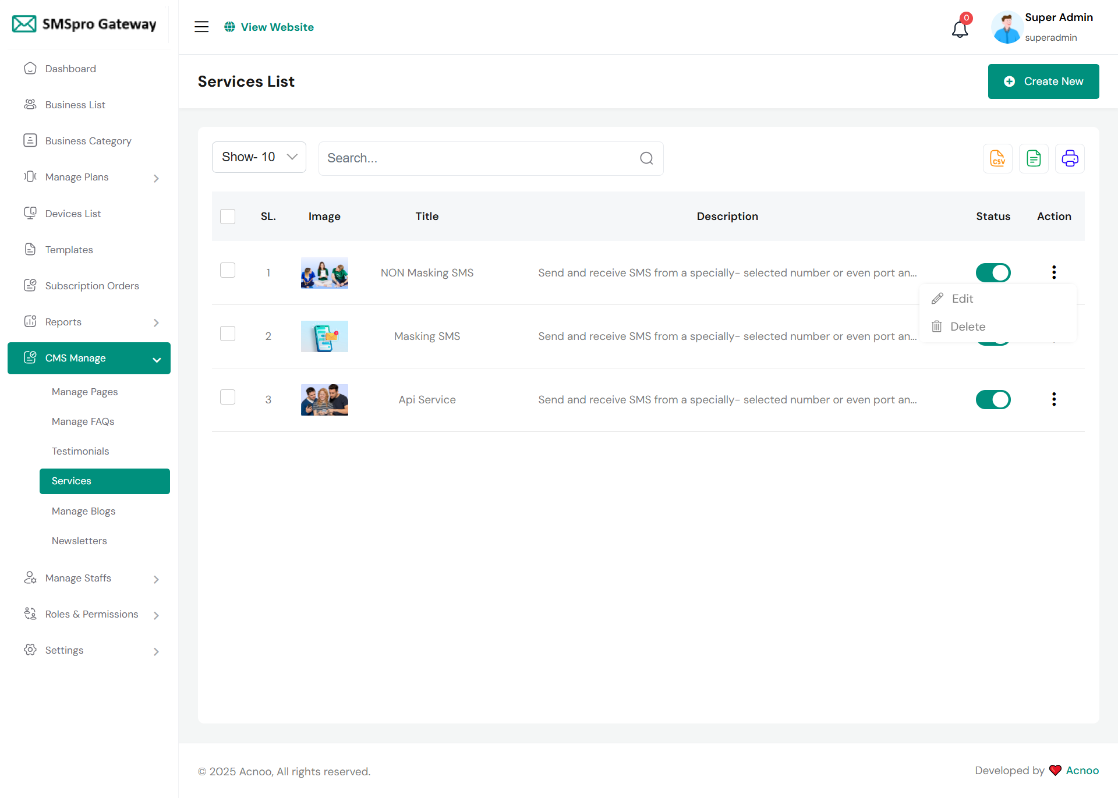Click the green Excel export icon
The image size is (1118, 798).
(1034, 158)
